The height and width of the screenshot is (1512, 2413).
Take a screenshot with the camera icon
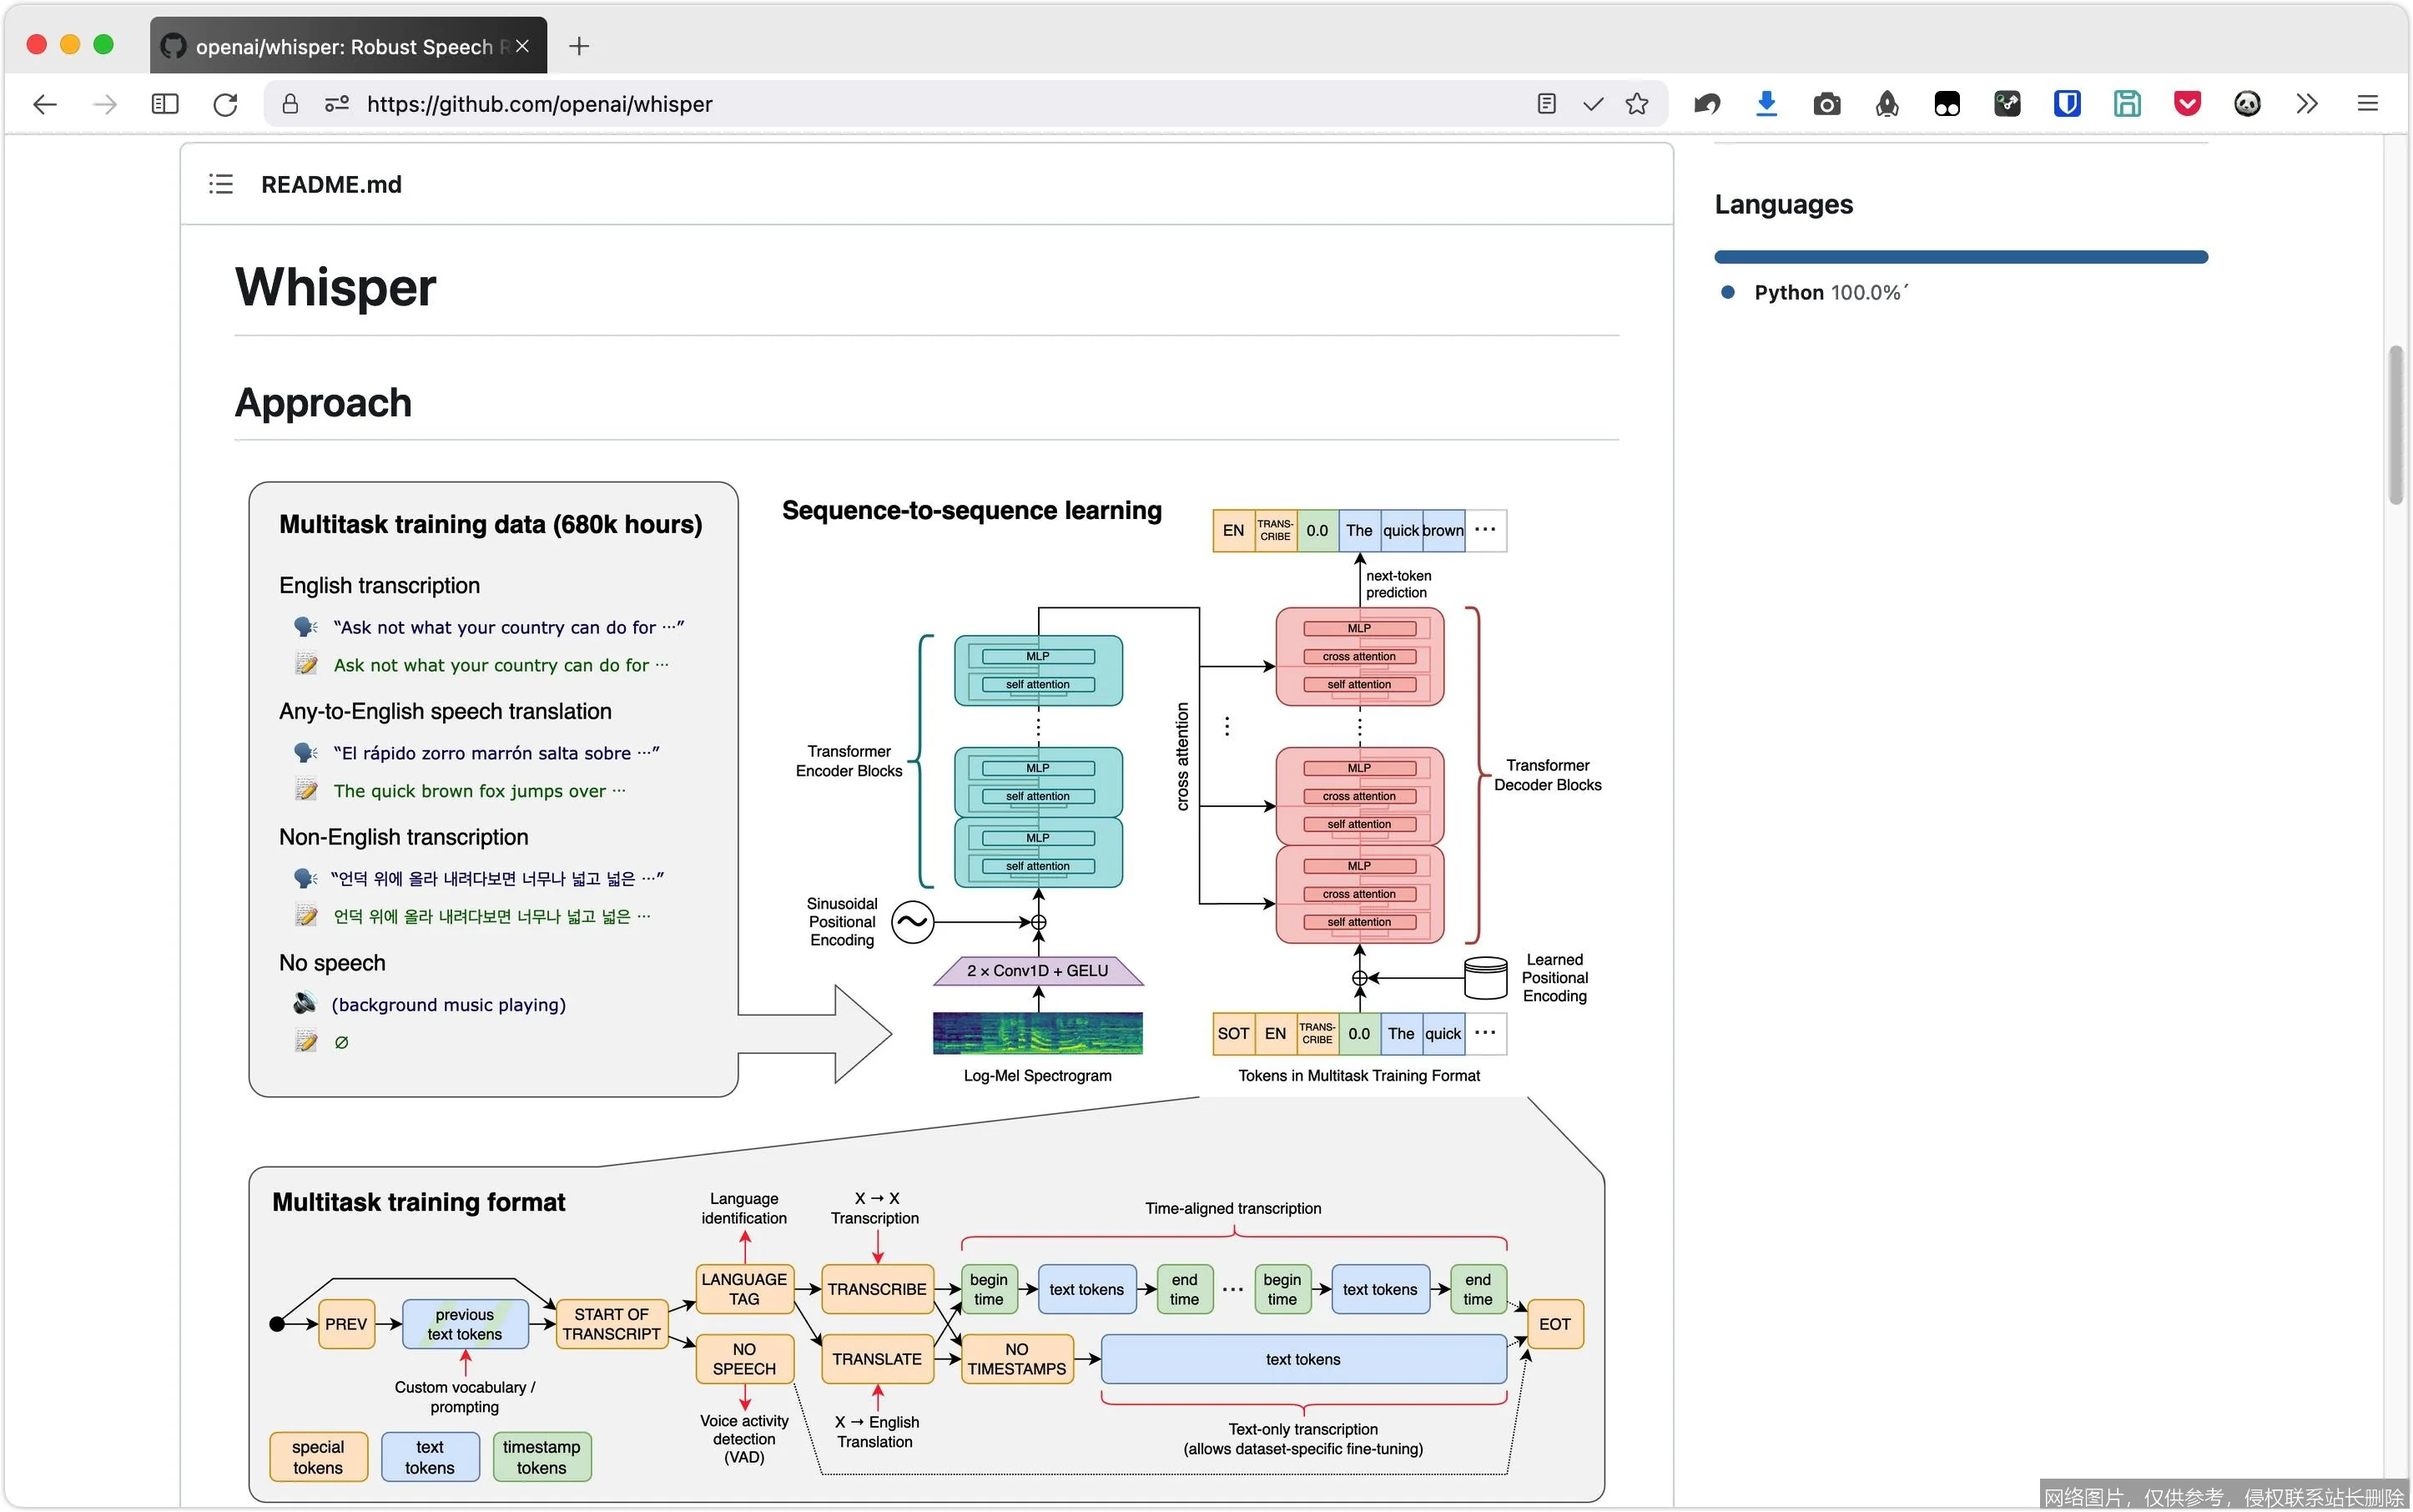1827,104
